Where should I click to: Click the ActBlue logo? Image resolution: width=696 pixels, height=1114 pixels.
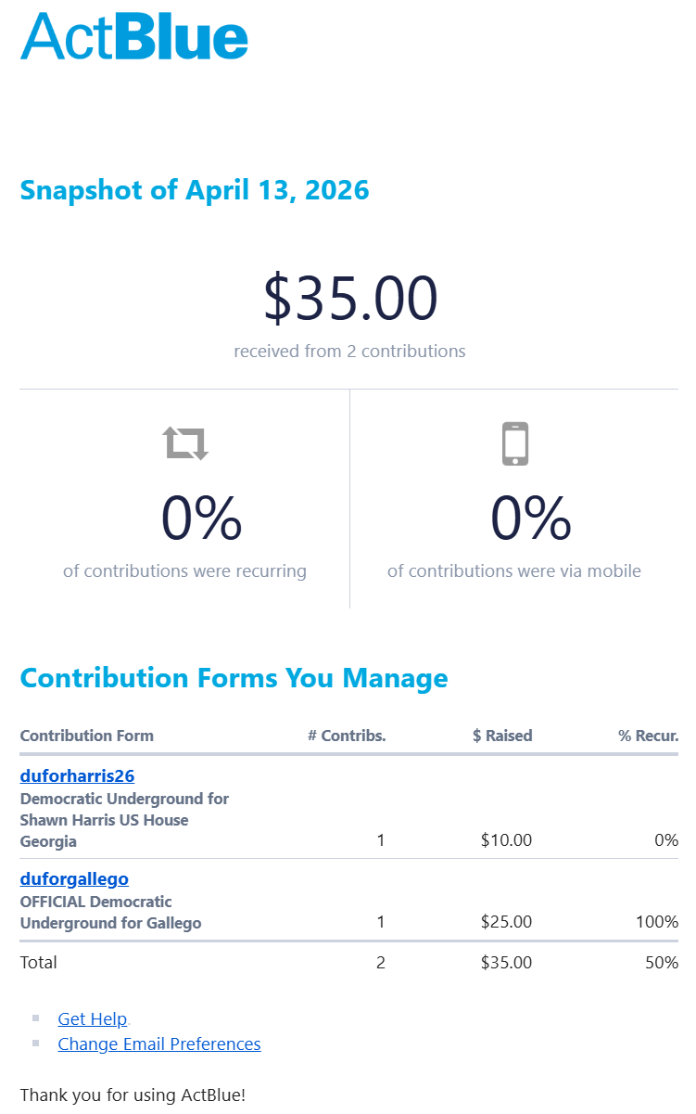134,37
